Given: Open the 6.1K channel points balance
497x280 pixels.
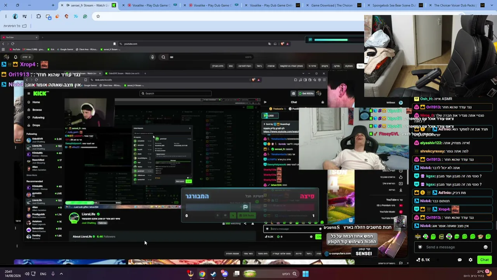Looking at the screenshot, I should click(423, 260).
